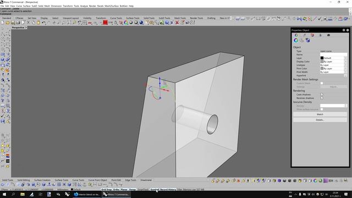
Task: Toggle Record History in status bar
Action: (x=168, y=189)
